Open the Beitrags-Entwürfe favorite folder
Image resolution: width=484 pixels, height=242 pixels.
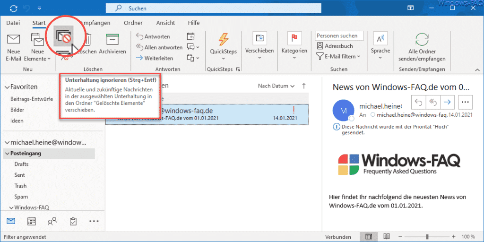pyautogui.click(x=32, y=99)
